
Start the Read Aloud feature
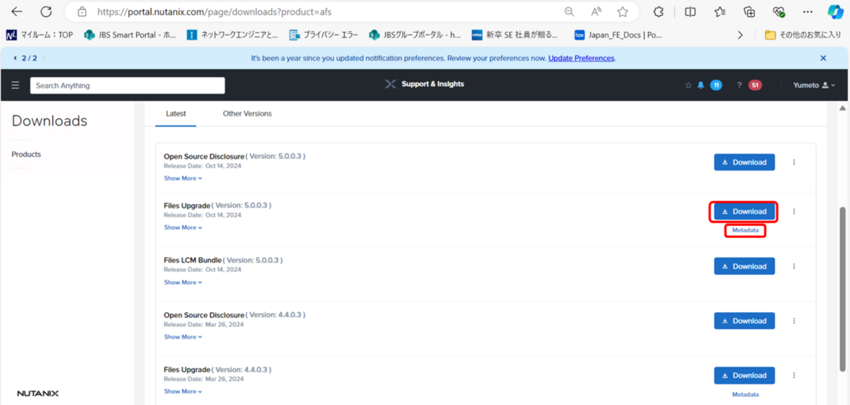tap(596, 12)
